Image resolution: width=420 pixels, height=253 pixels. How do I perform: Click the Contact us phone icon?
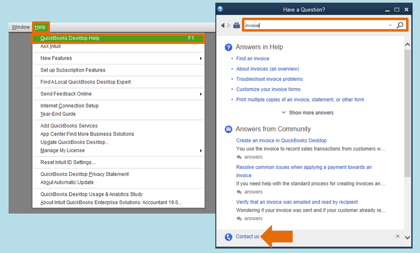[228, 237]
